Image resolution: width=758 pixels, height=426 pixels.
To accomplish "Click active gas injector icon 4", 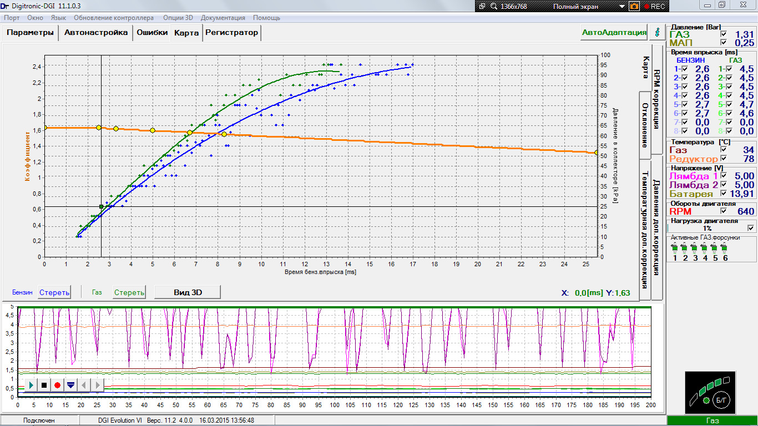I will click(705, 247).
